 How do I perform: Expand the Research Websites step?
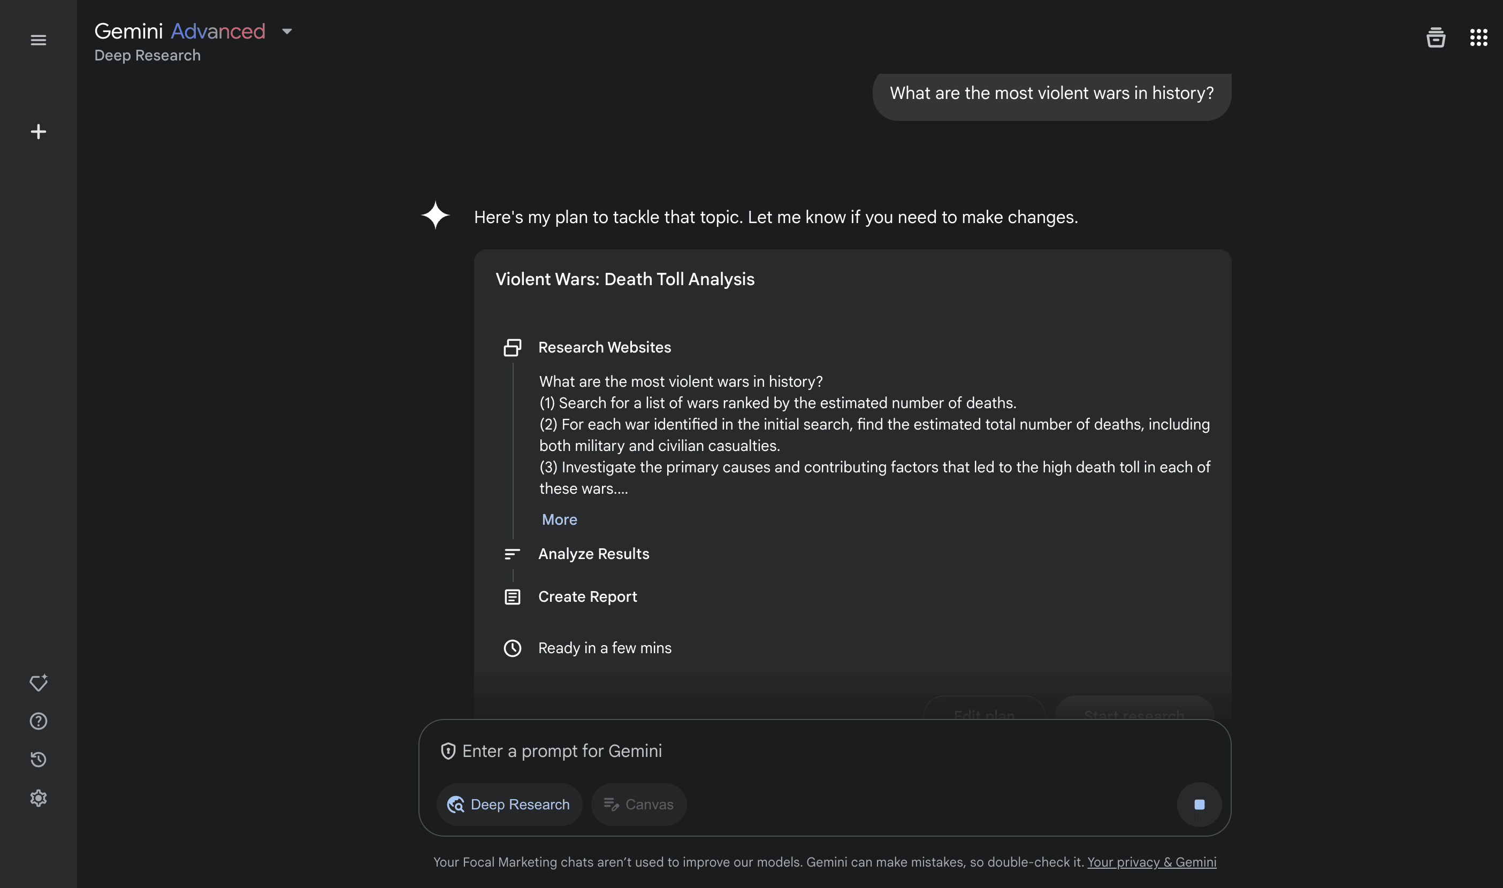tap(604, 347)
